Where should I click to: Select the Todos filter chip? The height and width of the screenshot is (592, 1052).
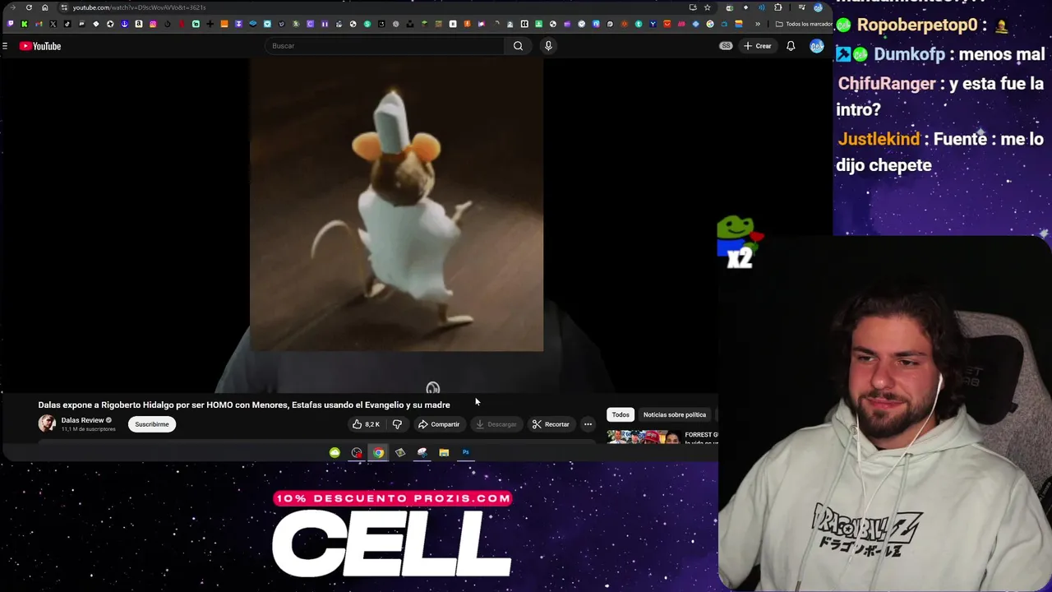pos(621,414)
